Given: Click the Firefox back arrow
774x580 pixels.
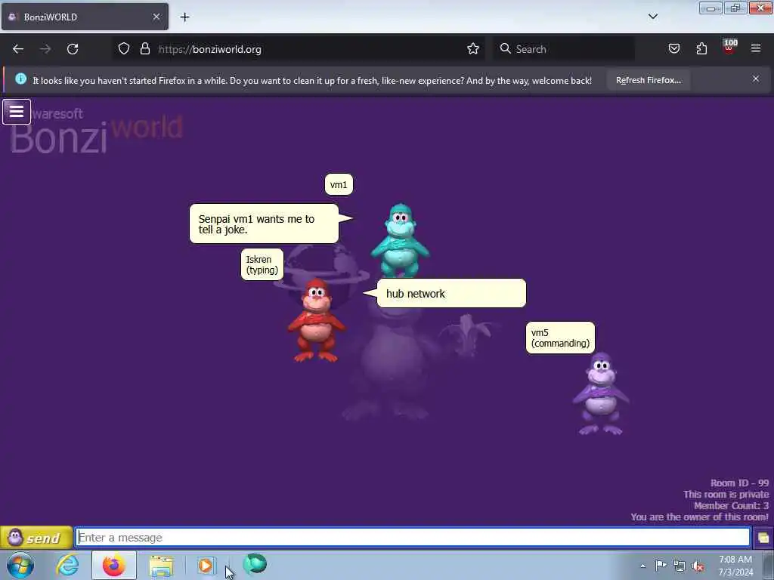Looking at the screenshot, I should pyautogui.click(x=18, y=49).
